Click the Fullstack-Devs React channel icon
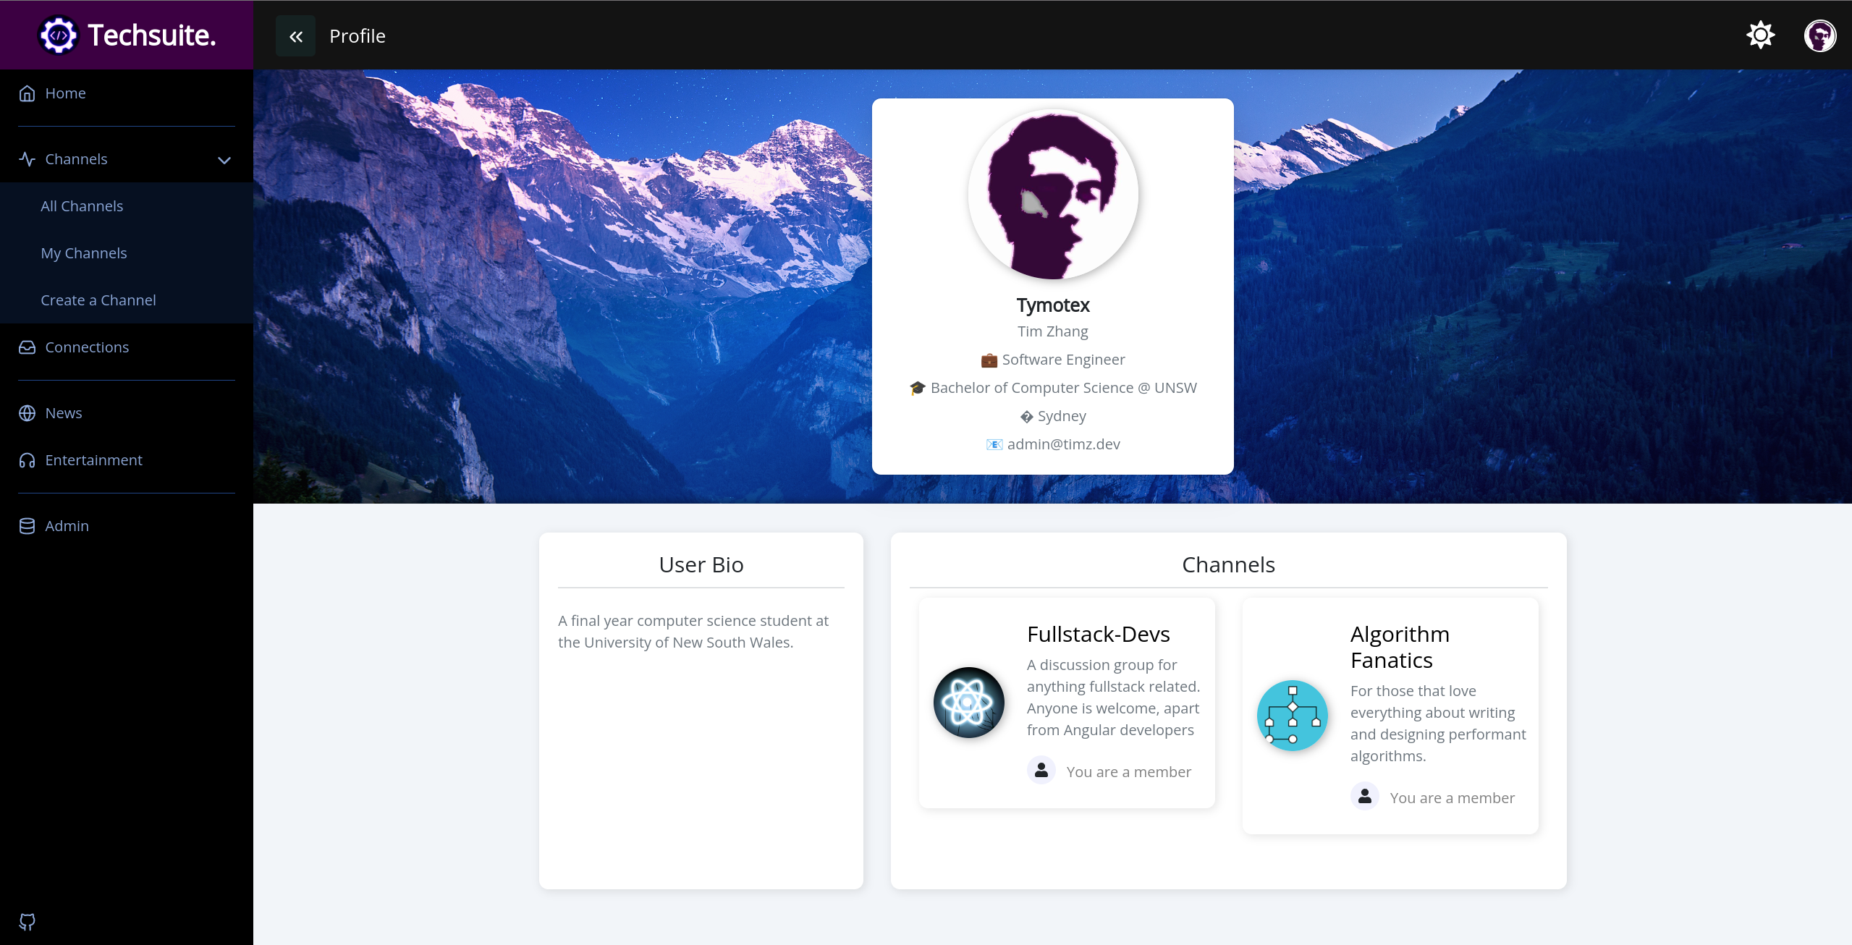1852x945 pixels. (968, 702)
